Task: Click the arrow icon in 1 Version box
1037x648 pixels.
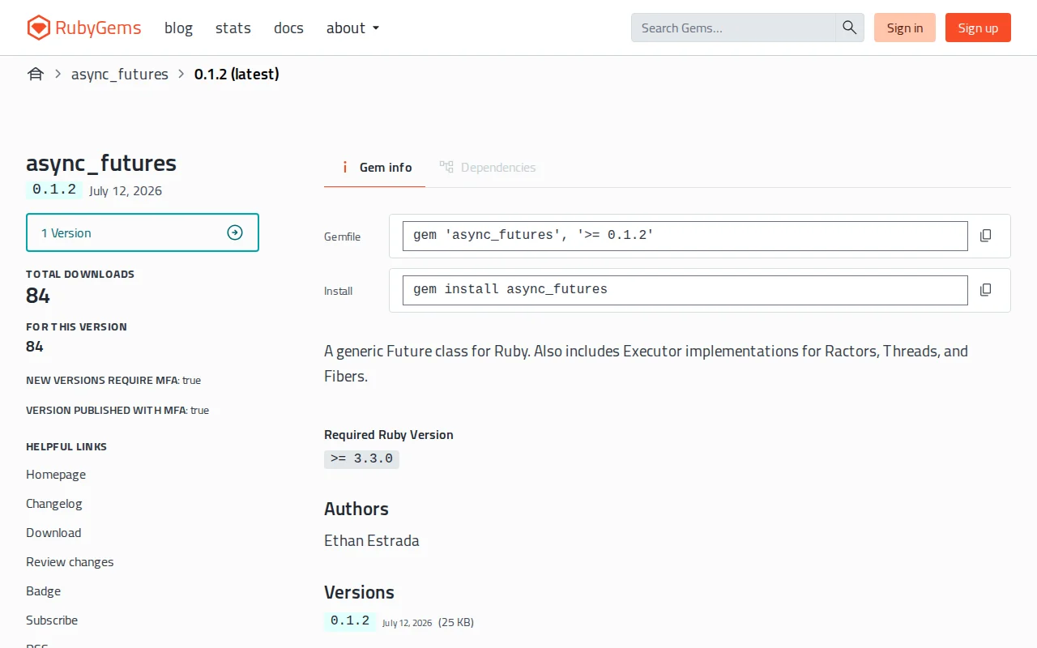Action: point(235,232)
